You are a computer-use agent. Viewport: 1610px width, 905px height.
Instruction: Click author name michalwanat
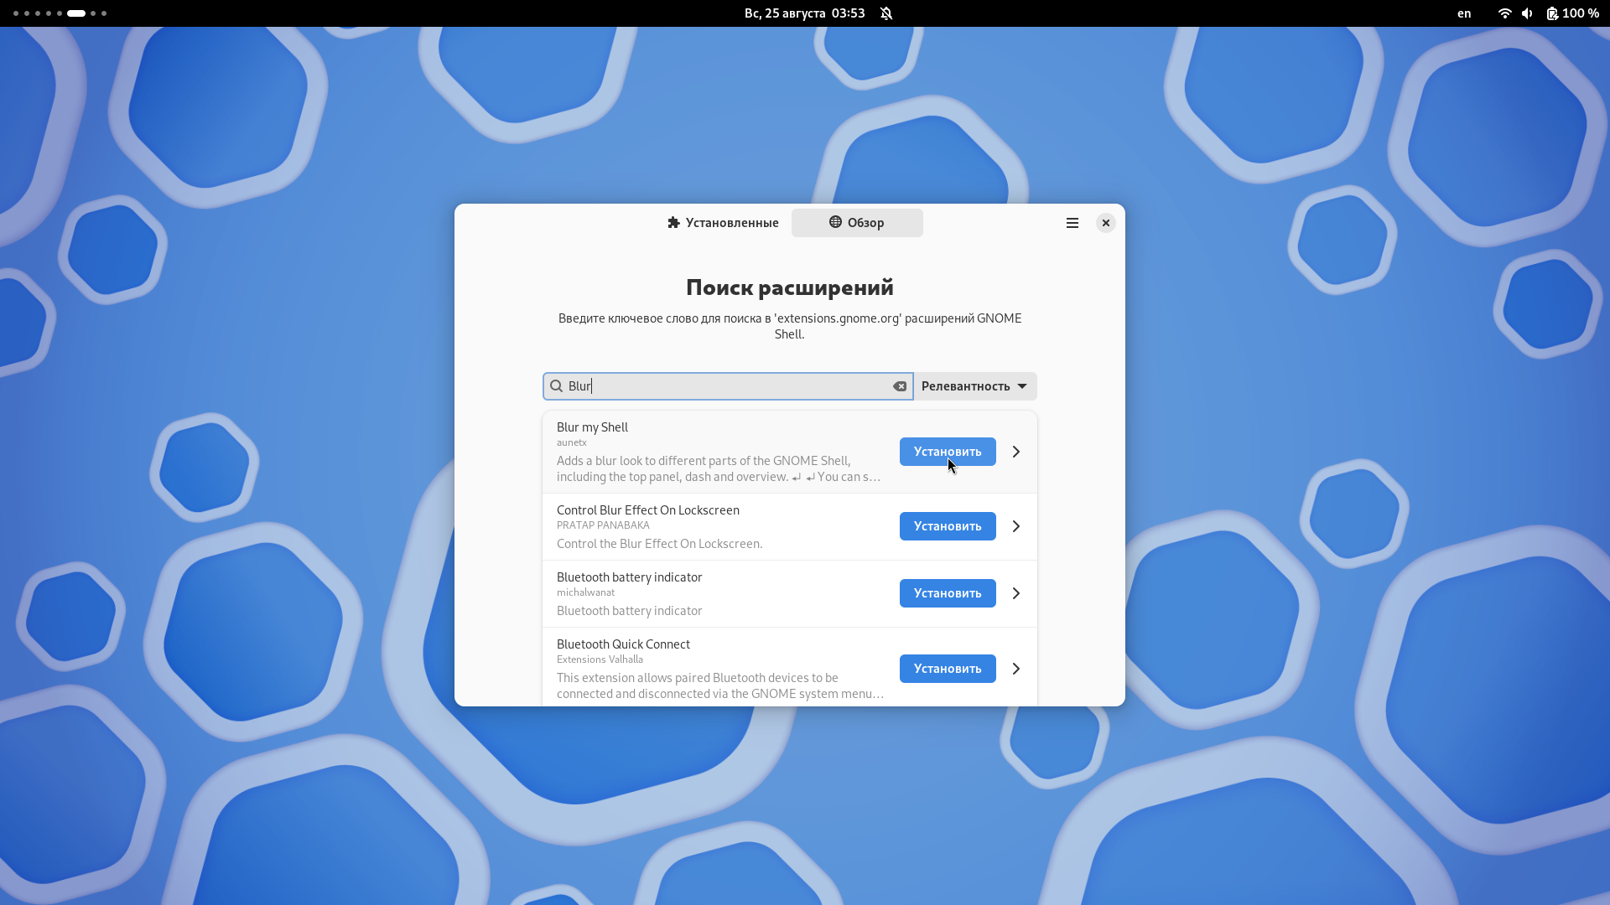point(585,592)
